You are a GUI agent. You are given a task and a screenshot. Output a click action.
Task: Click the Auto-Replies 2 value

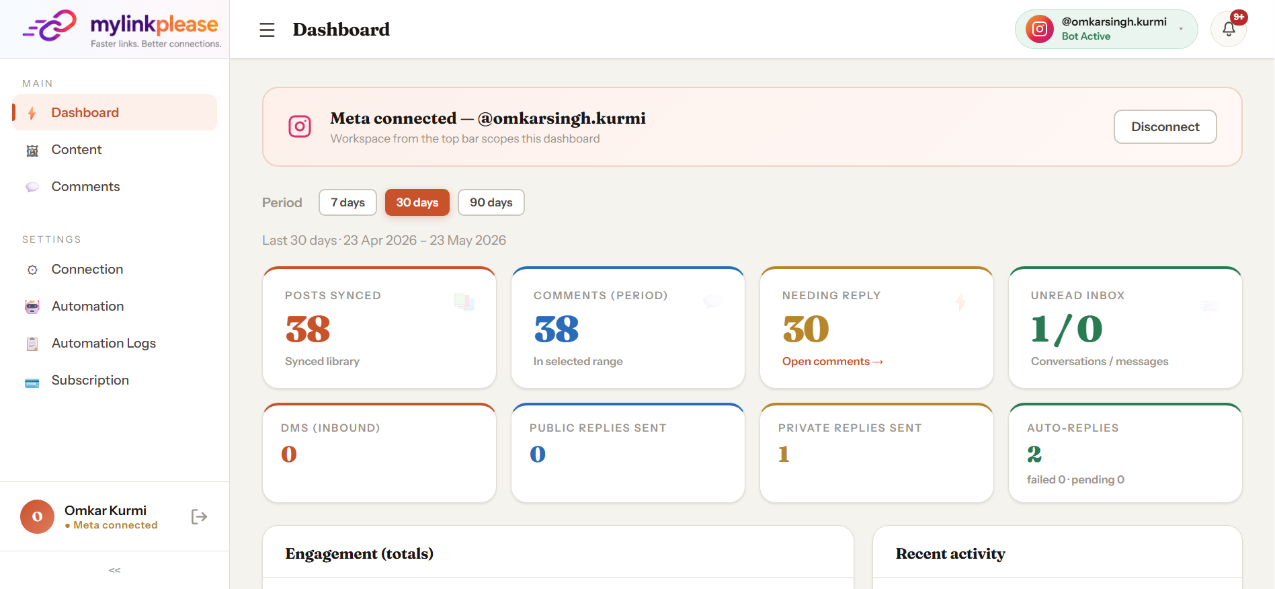[1034, 454]
